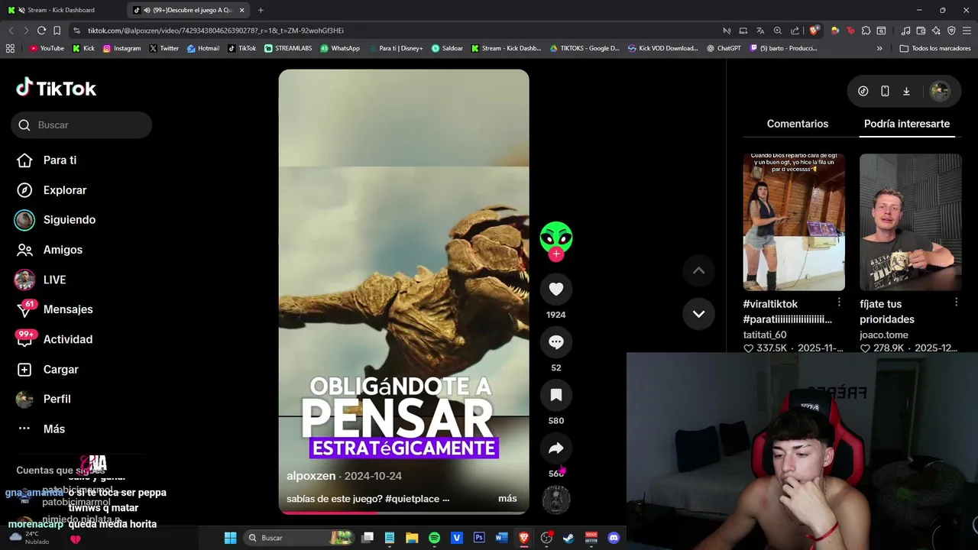Image resolution: width=978 pixels, height=550 pixels.
Task: Open the spinning sound disc of the video
Action: point(556,500)
